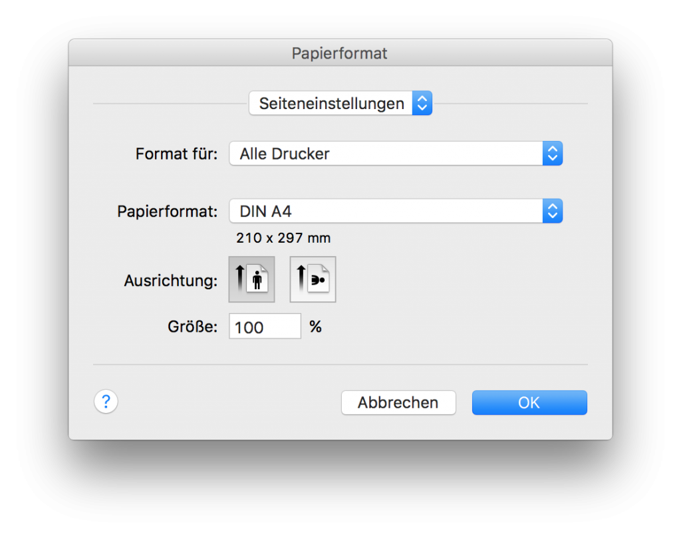This screenshot has width=681, height=538.
Task: Click Abbrechen to cancel the dialog
Action: tap(398, 402)
